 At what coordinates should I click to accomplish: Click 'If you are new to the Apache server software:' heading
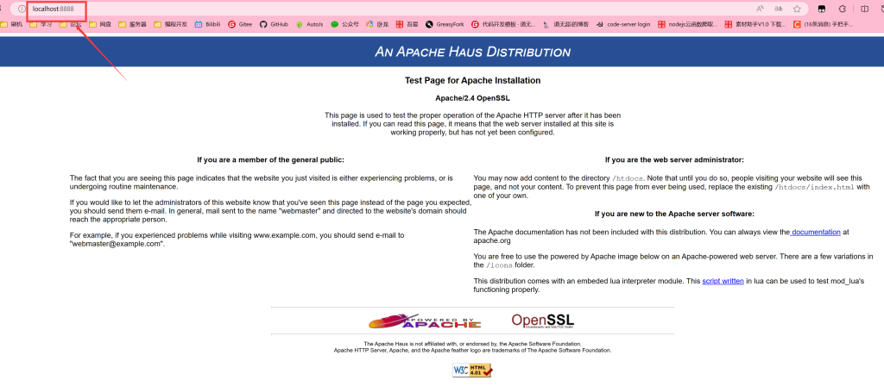(x=674, y=214)
